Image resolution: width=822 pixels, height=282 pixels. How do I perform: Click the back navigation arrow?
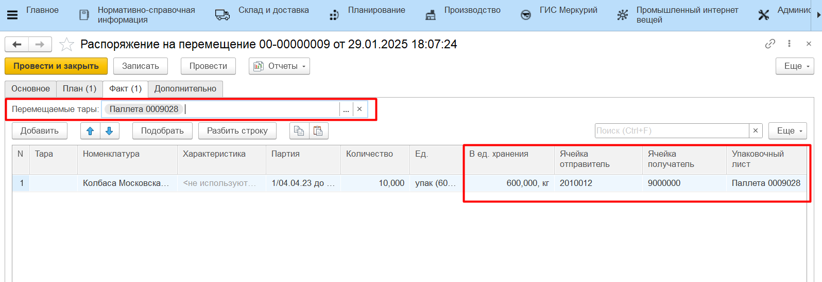[x=16, y=45]
